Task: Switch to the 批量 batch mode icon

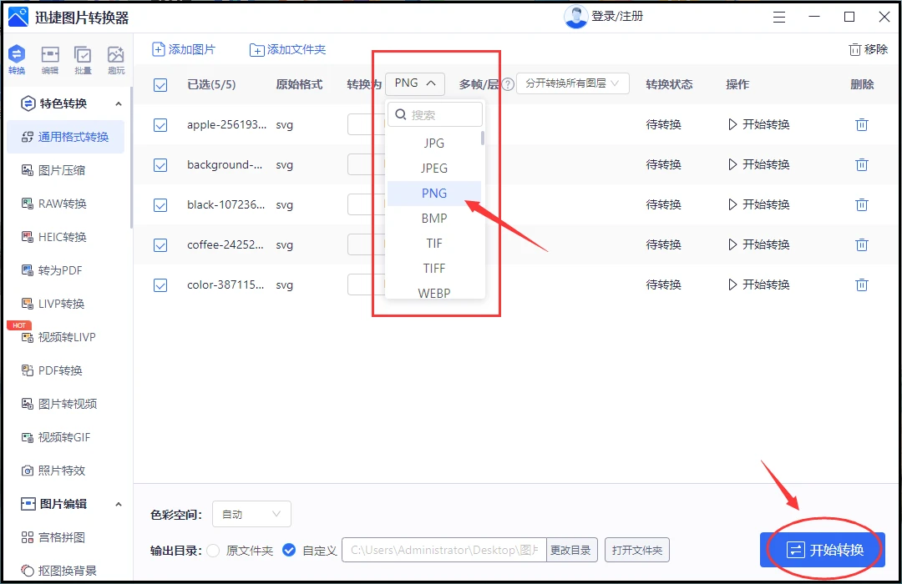Action: click(x=83, y=60)
